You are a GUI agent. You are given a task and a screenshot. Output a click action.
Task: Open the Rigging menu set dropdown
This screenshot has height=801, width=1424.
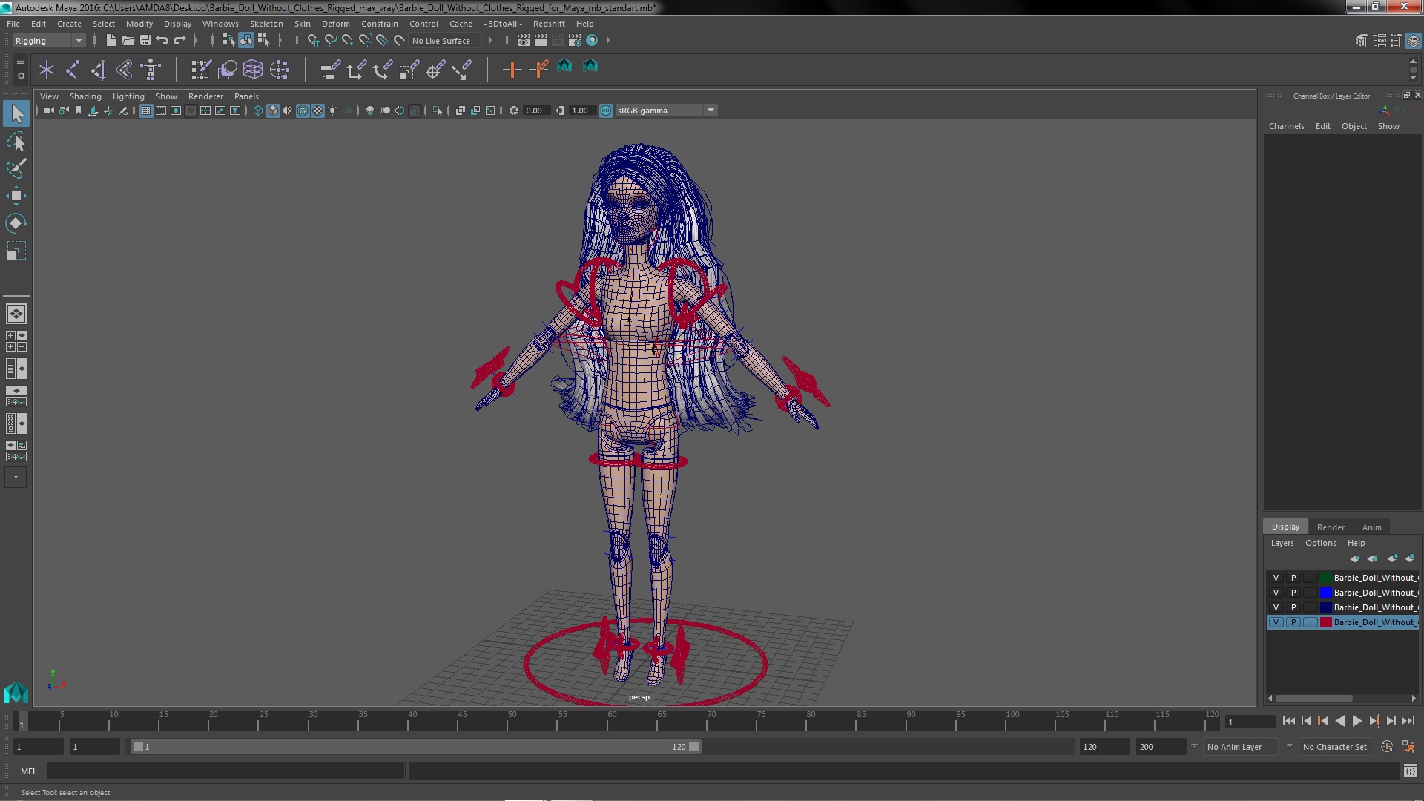pos(49,41)
